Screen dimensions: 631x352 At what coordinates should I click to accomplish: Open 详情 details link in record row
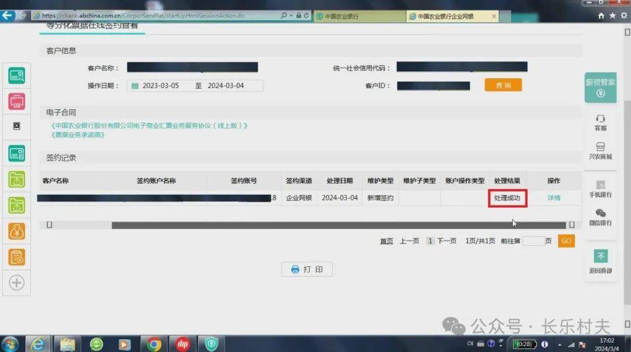(x=553, y=198)
